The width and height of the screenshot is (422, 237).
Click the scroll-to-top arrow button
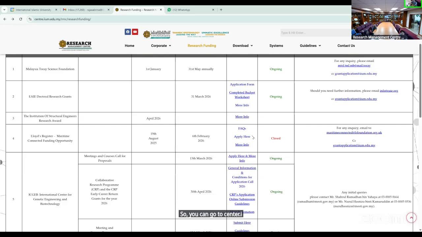(x=411, y=218)
